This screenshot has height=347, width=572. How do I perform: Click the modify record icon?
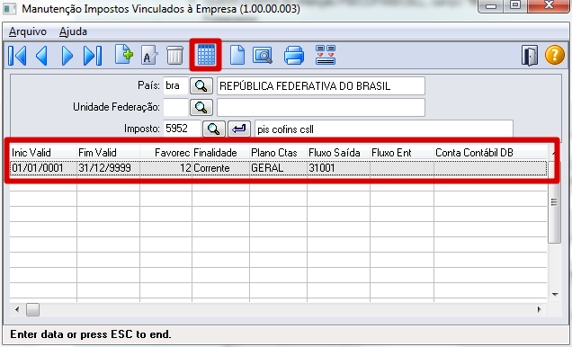149,56
